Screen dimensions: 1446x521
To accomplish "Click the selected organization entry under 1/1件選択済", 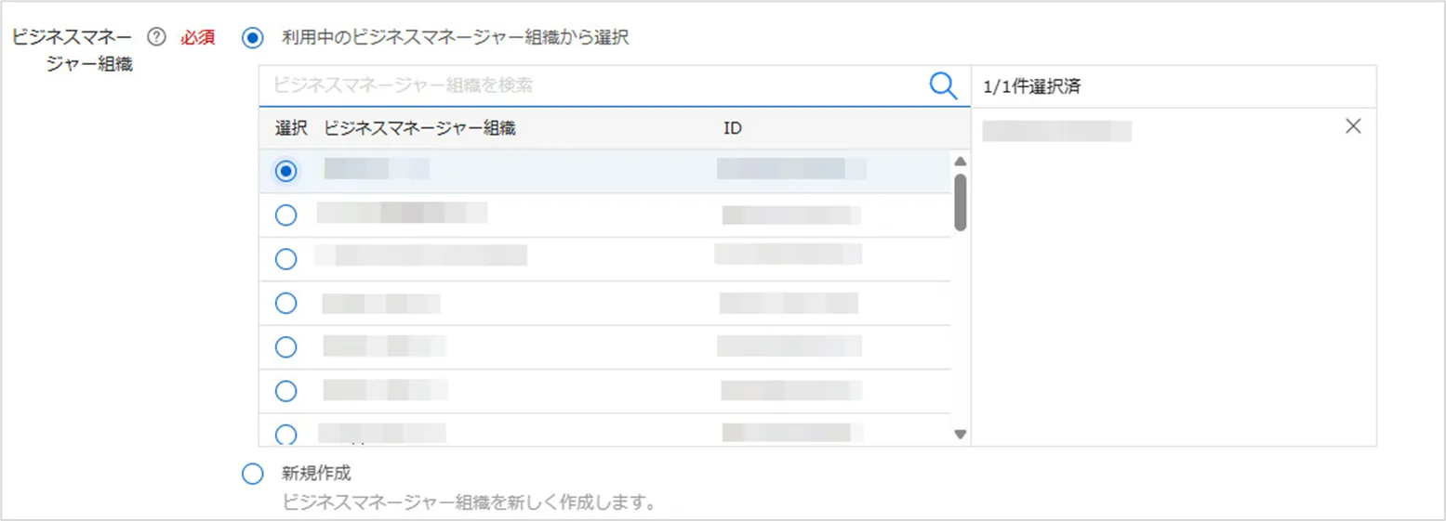I will (1056, 131).
